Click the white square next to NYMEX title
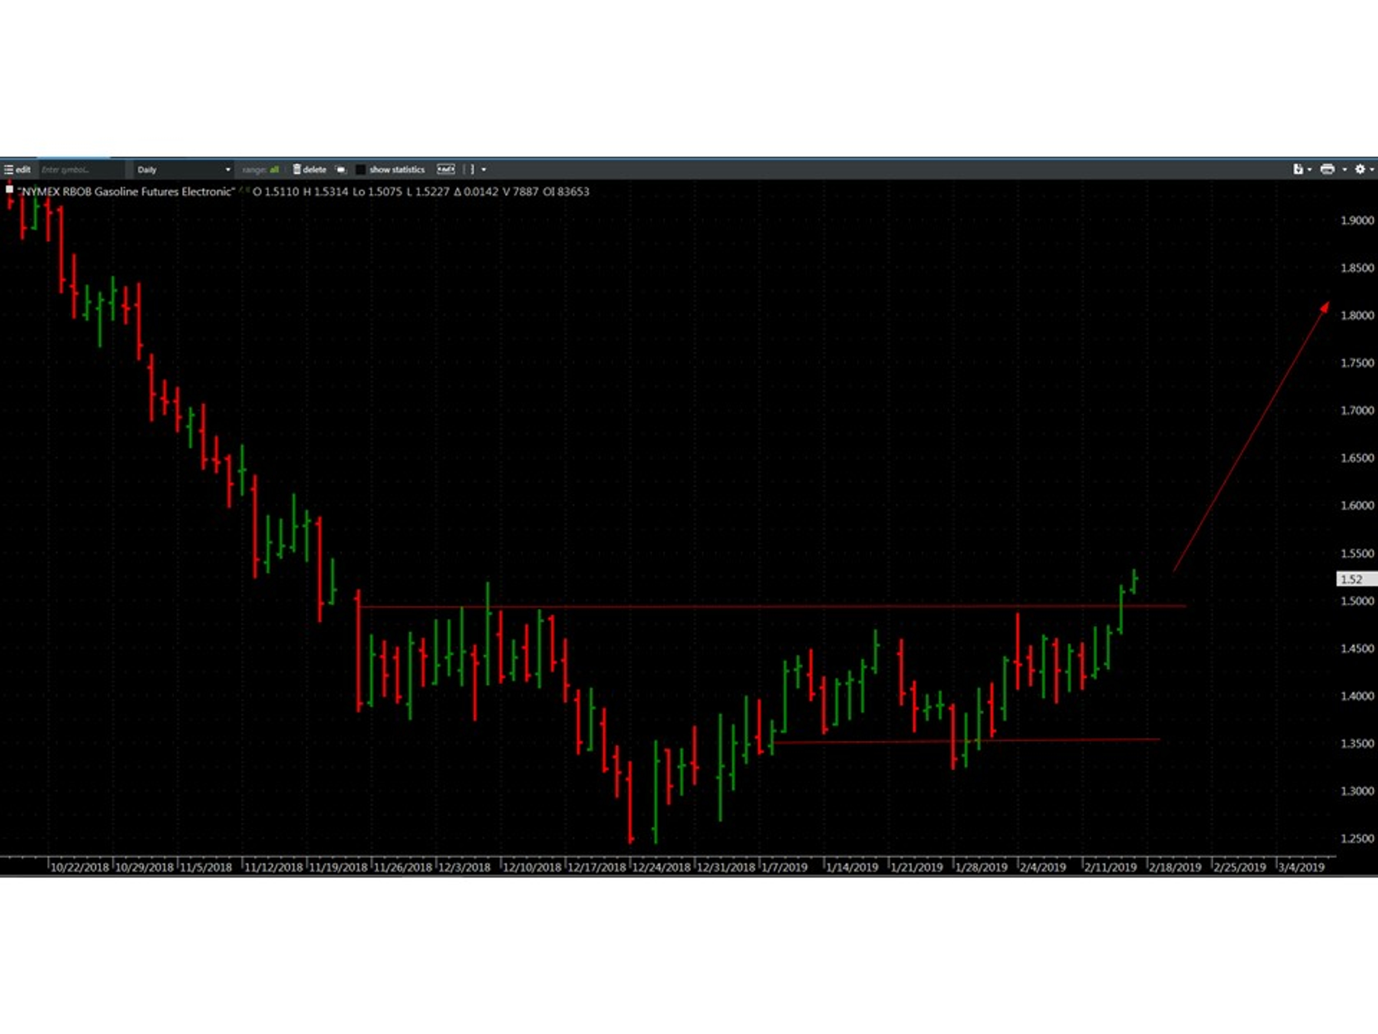This screenshot has width=1378, height=1034. [9, 190]
